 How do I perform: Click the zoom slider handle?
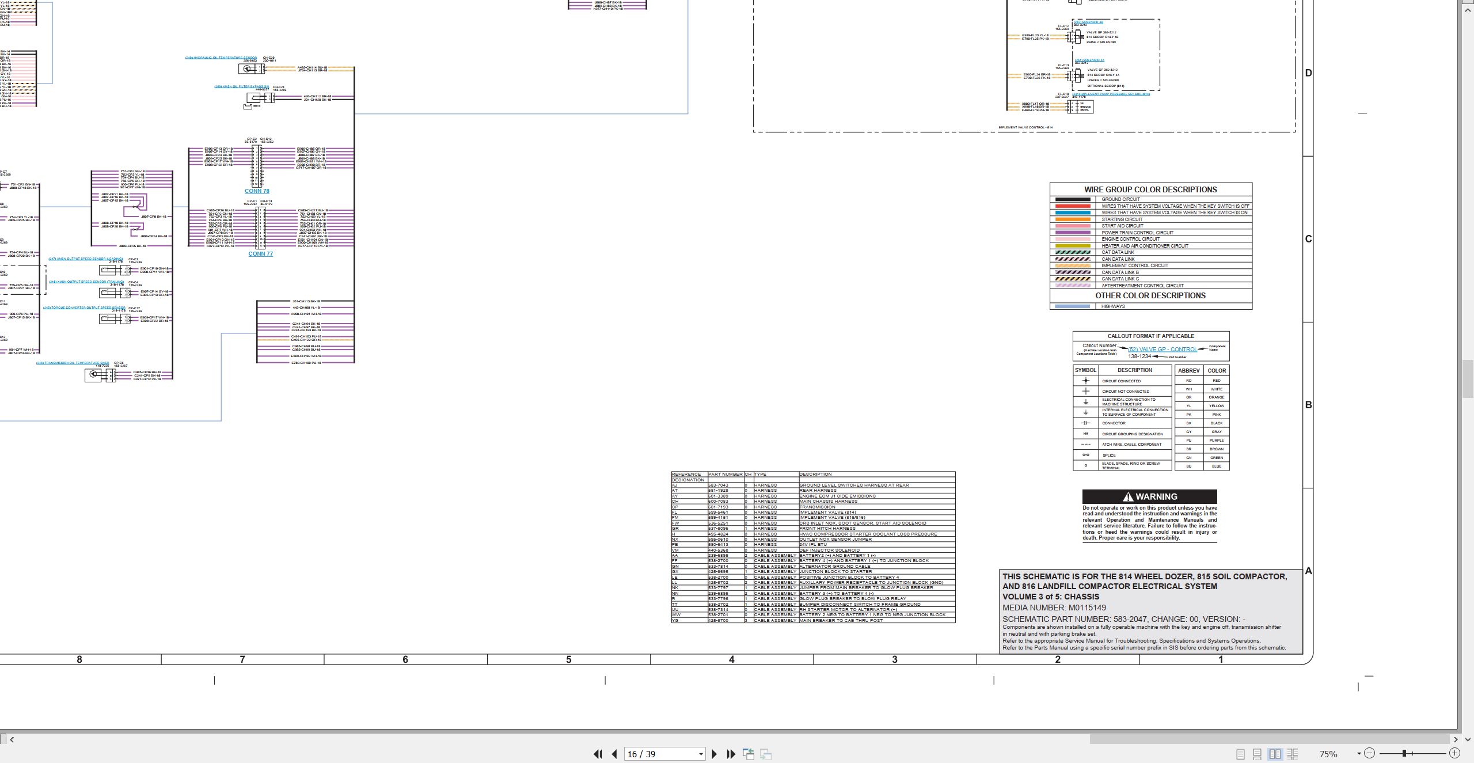coord(1404,753)
